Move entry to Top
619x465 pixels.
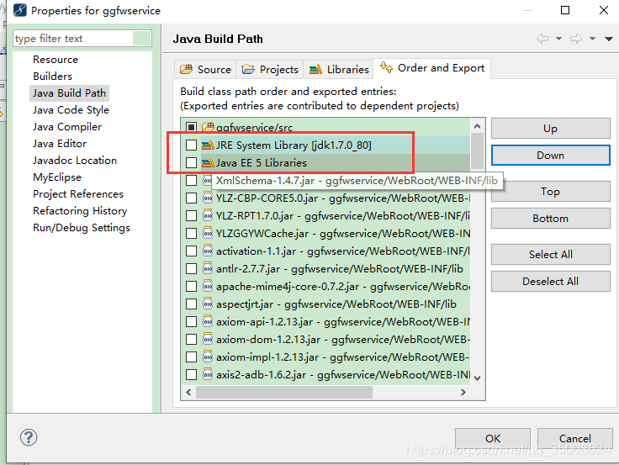click(x=550, y=192)
